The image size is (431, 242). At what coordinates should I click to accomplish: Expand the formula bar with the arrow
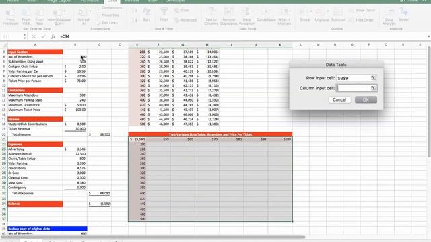point(428,36)
